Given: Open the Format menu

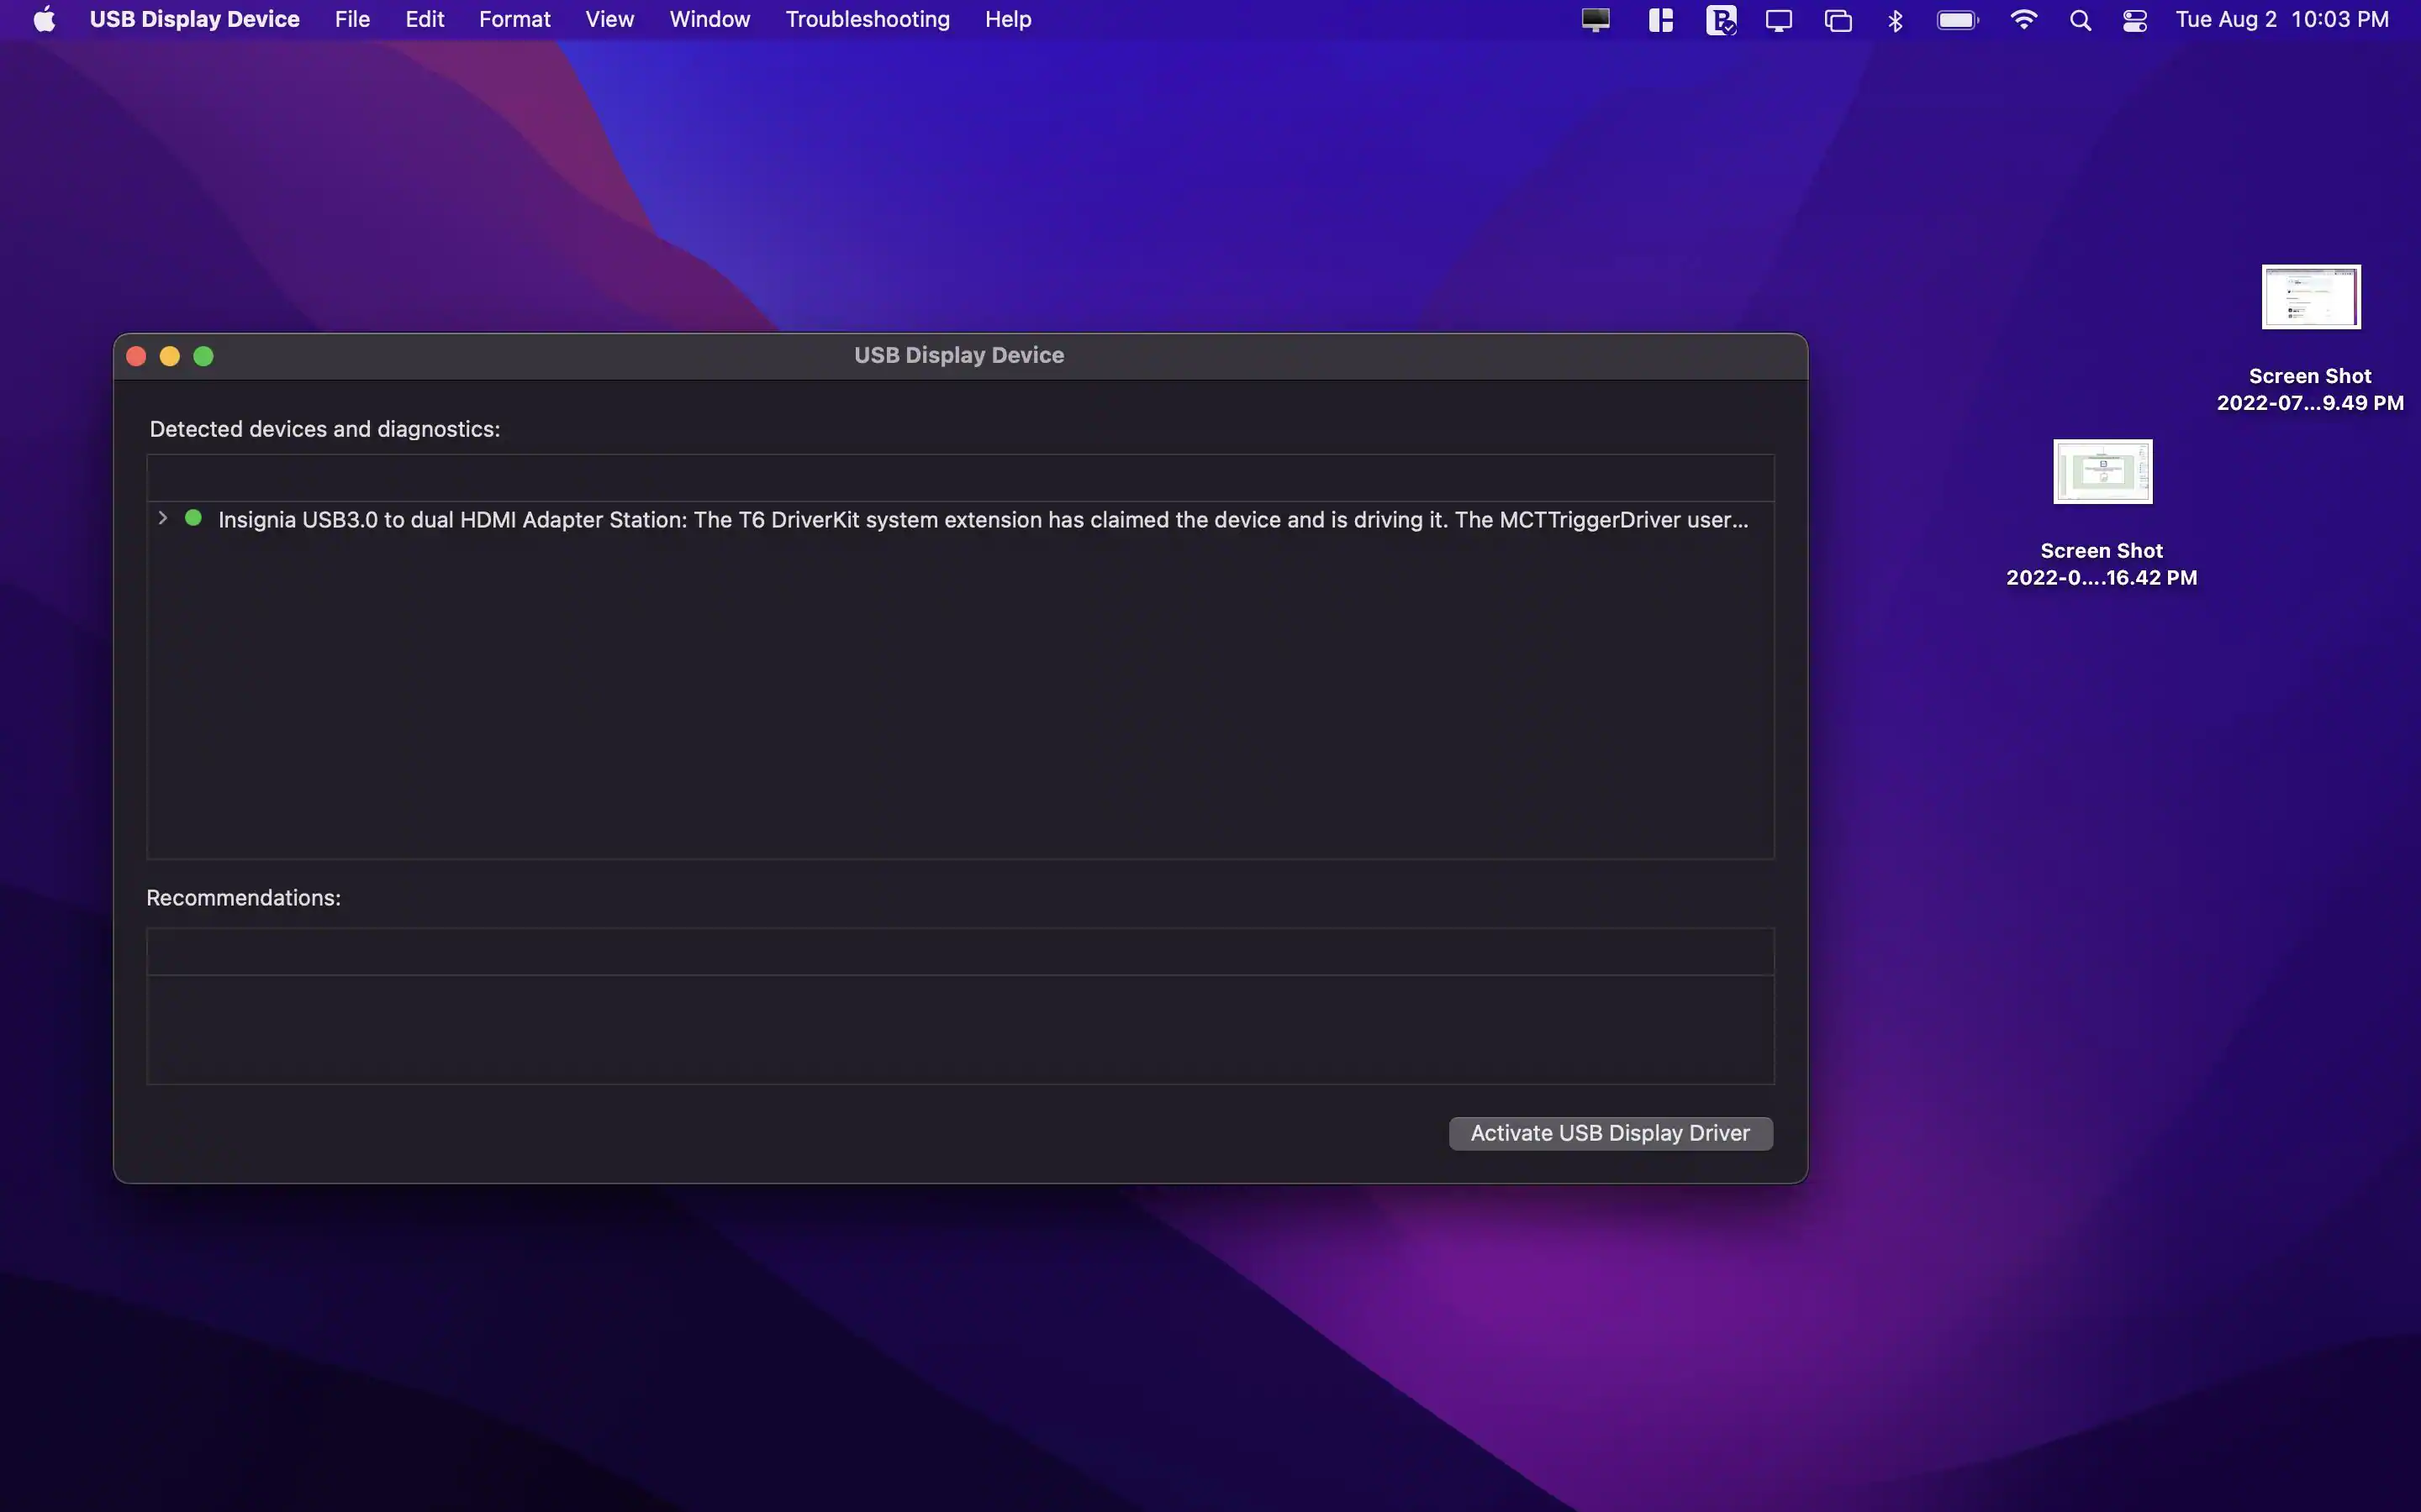Looking at the screenshot, I should tap(514, 20).
